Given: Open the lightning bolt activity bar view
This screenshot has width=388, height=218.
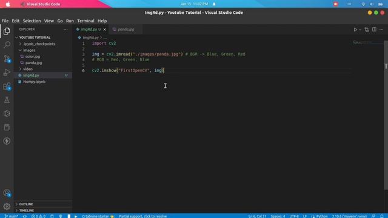Looking at the screenshot, I should tap(7, 141).
